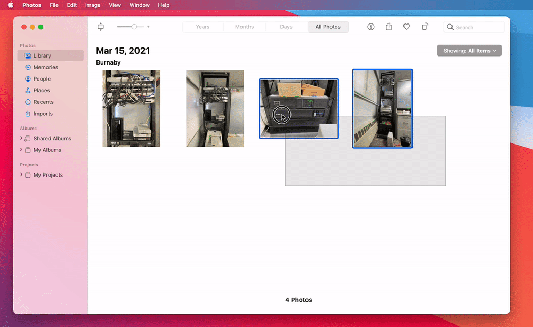Click the green full-screen window button

(x=41, y=27)
